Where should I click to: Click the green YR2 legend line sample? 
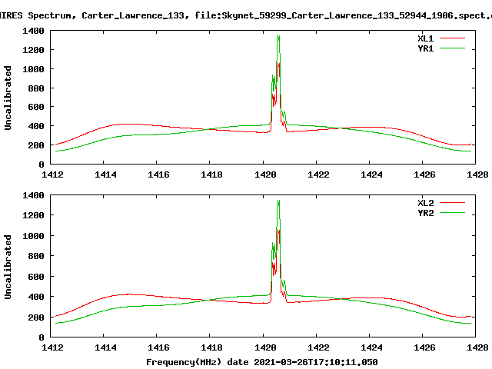(x=452, y=213)
